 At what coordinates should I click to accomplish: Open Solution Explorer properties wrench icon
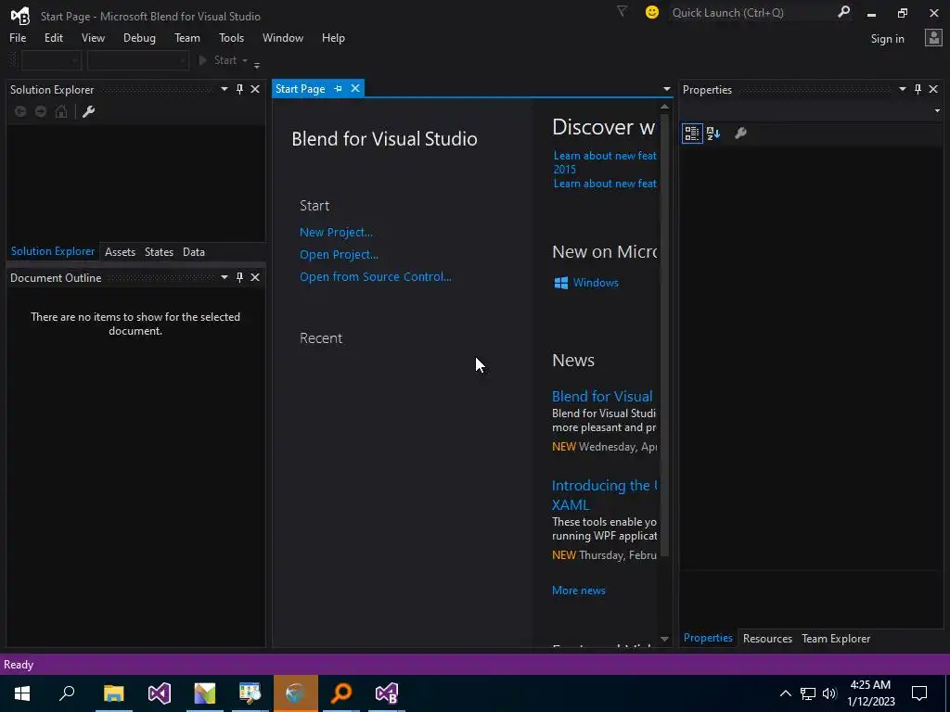[88, 111]
